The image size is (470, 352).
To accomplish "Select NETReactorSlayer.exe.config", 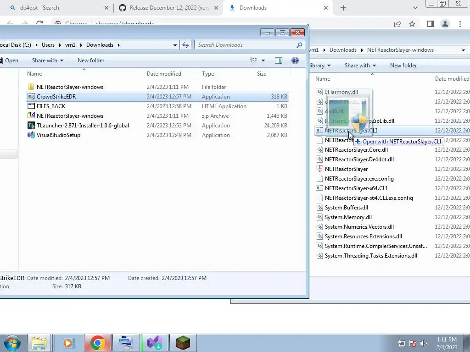I will [x=359, y=179].
